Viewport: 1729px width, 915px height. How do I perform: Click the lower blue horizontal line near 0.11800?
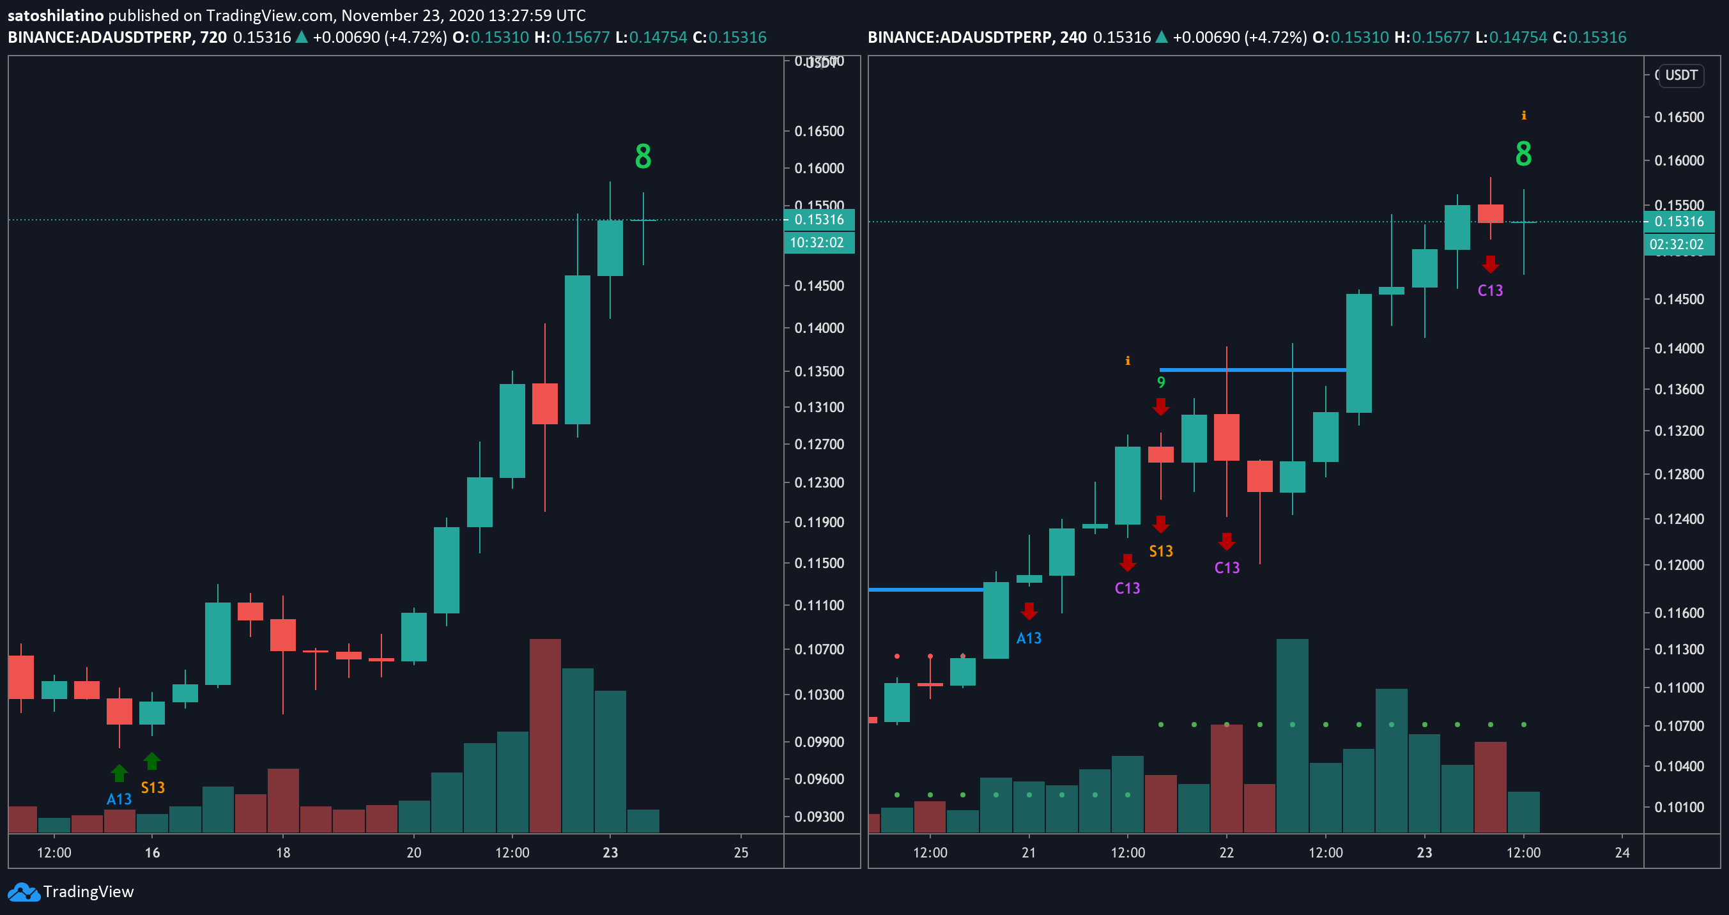point(926,589)
